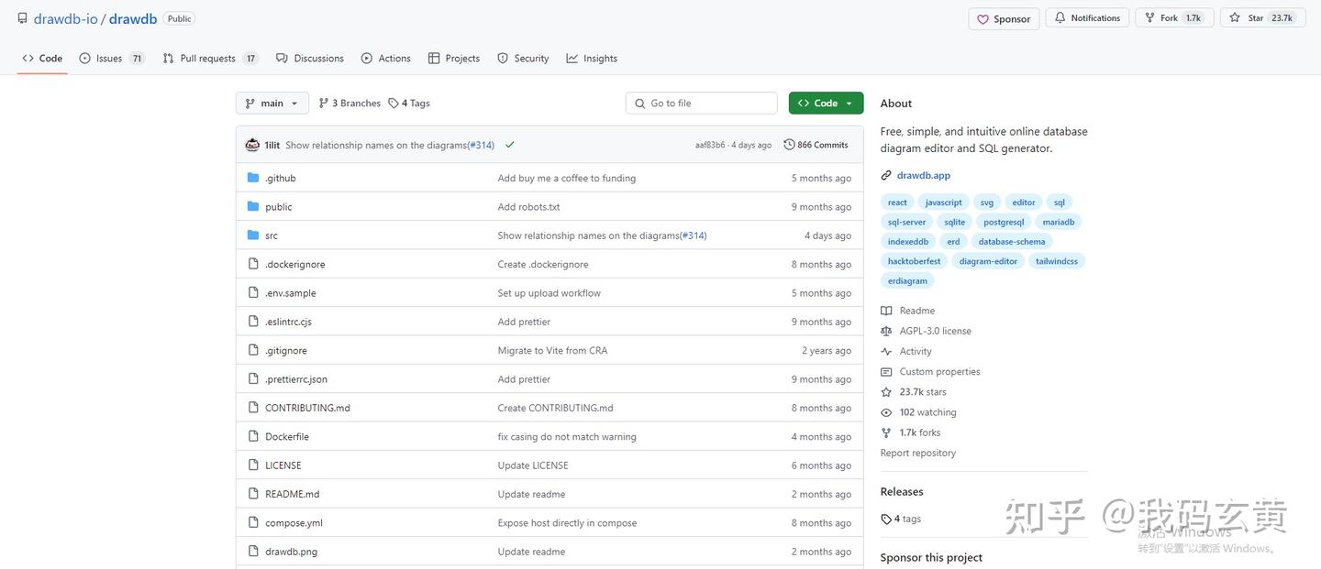1321x569 pixels.
Task: Click the postgresql topic tag
Action: (x=1003, y=222)
